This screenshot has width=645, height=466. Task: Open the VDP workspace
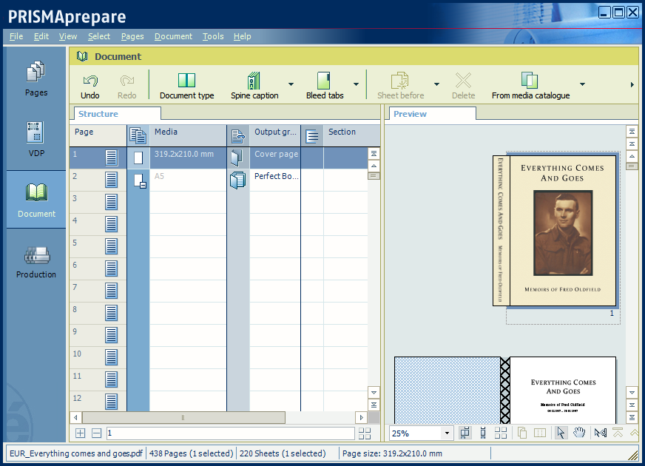[x=36, y=139]
